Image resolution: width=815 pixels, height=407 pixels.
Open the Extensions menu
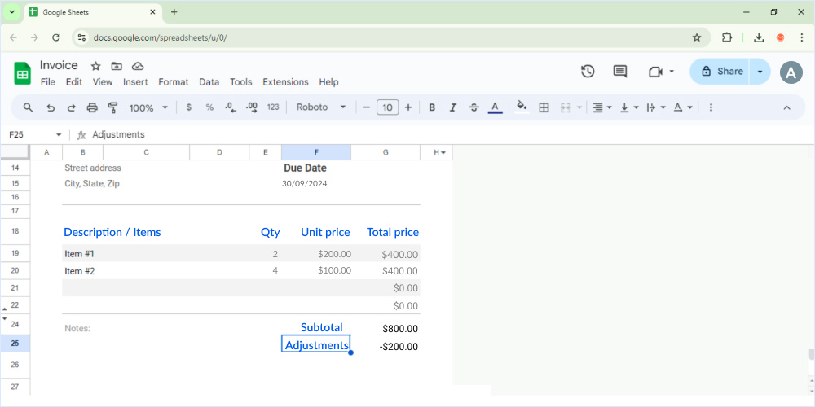285,82
